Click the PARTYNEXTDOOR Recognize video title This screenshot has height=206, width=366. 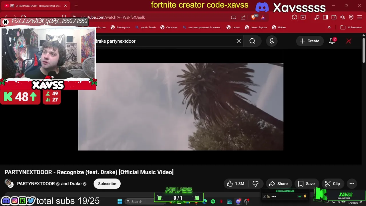89,172
